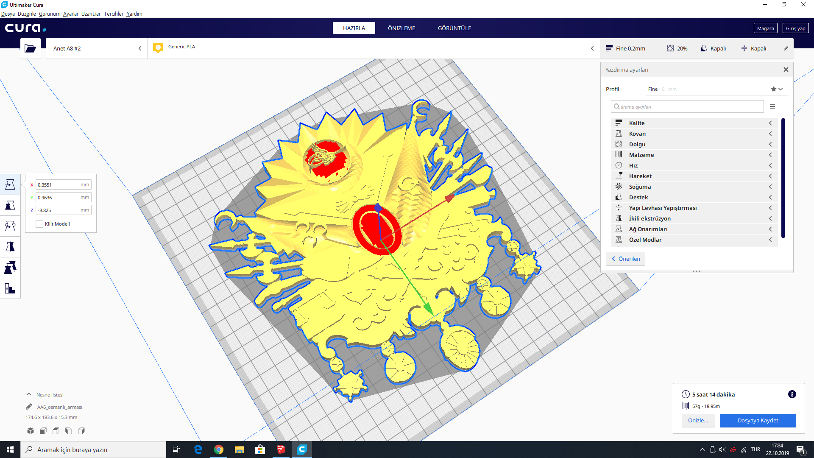Viewport: 814px width, 458px height.
Task: Switch to the top view cube icon
Action: [x=56, y=431]
